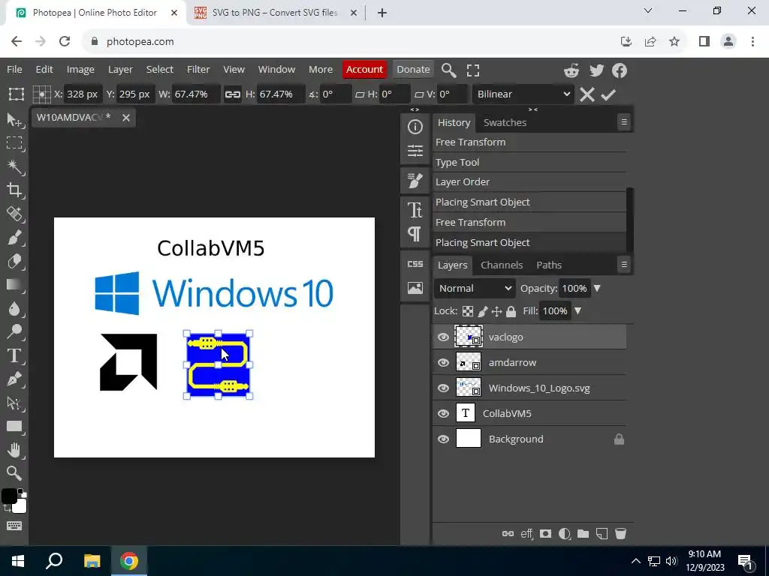Toggle lock image pixels brush icon

483,311
